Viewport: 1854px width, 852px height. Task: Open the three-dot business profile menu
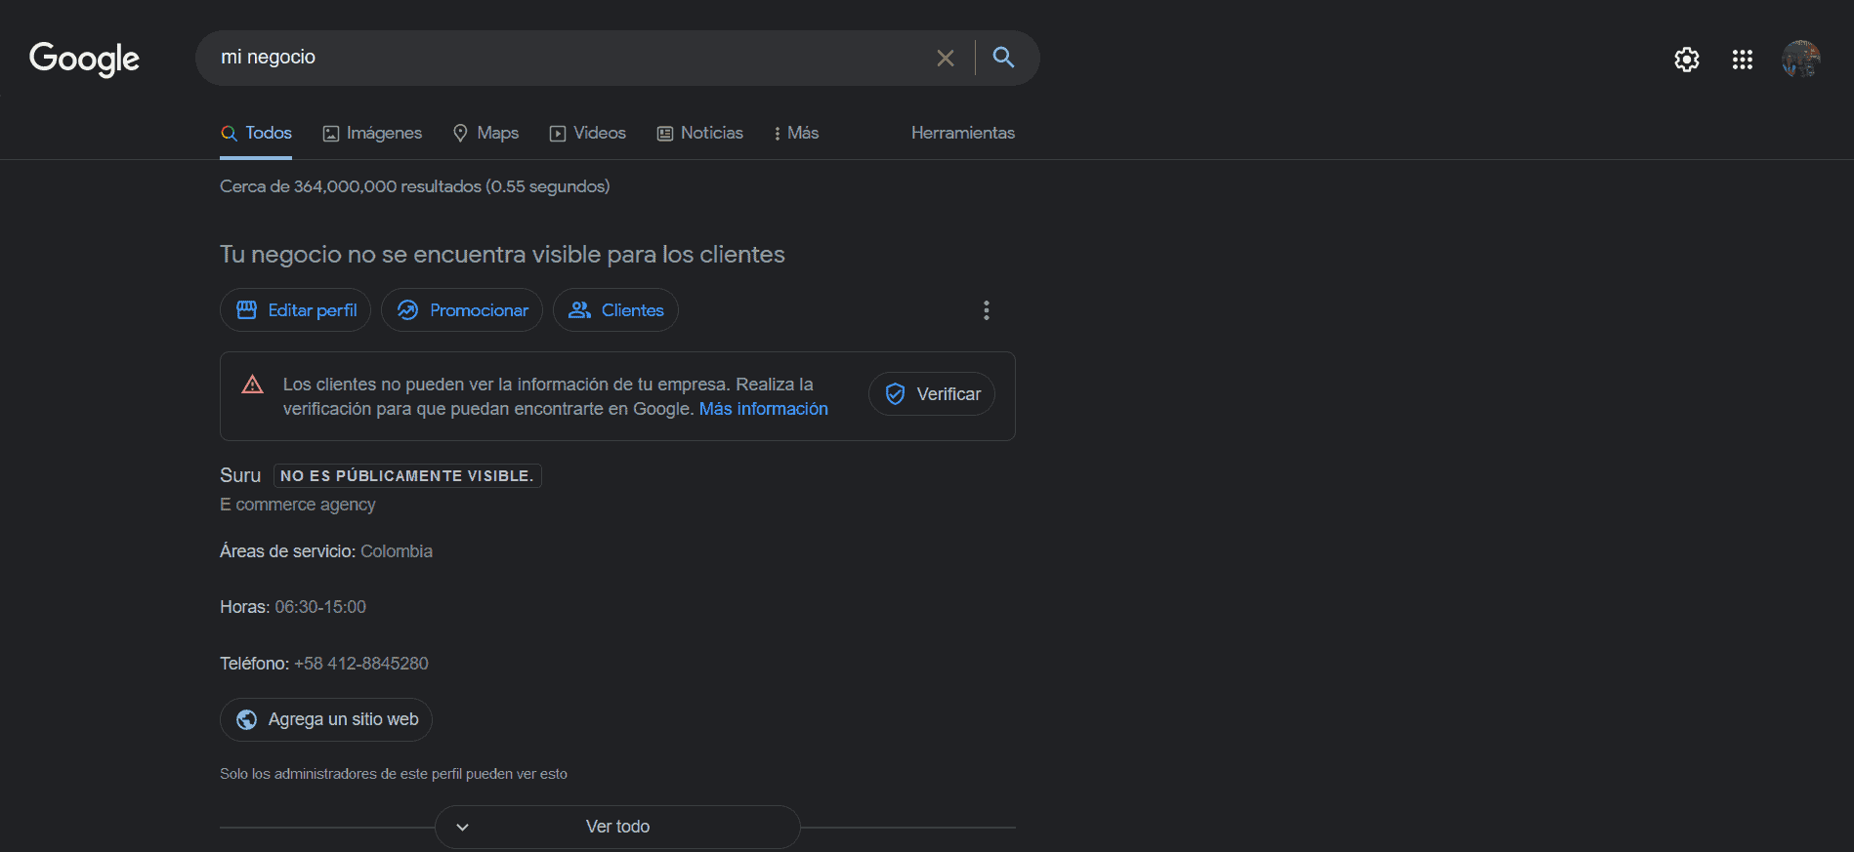[x=987, y=310]
